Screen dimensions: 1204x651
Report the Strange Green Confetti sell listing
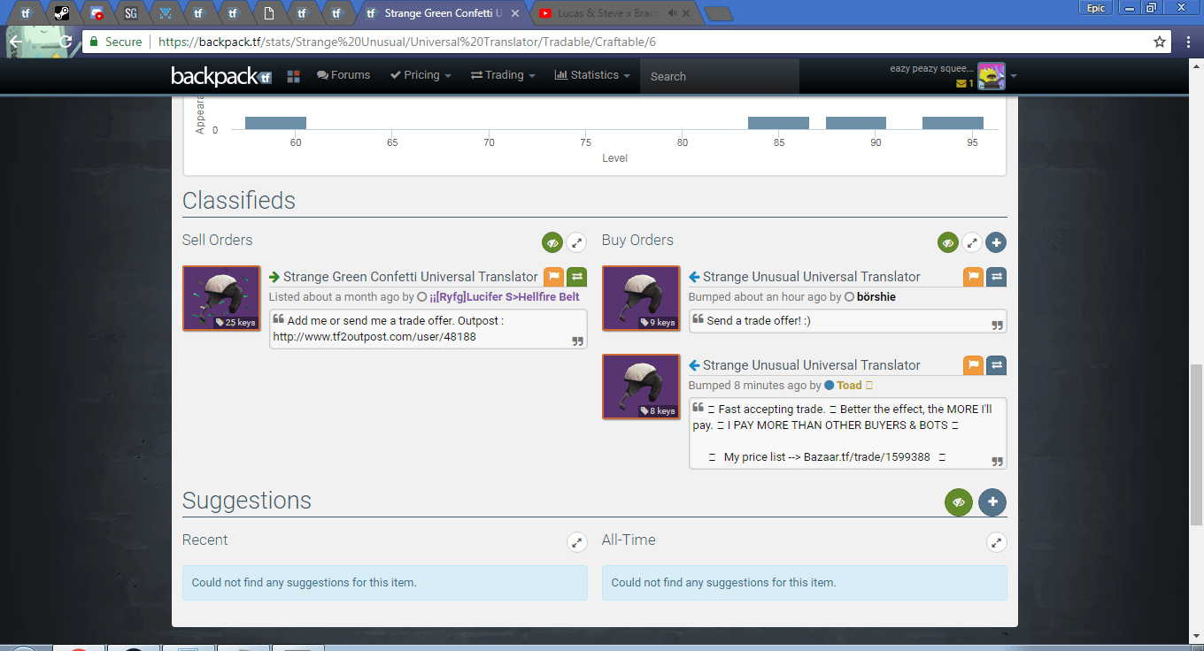(553, 277)
